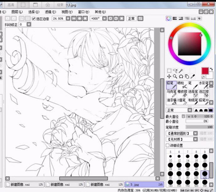Pick the move layer tool
216x192 pixels.
tap(169, 76)
